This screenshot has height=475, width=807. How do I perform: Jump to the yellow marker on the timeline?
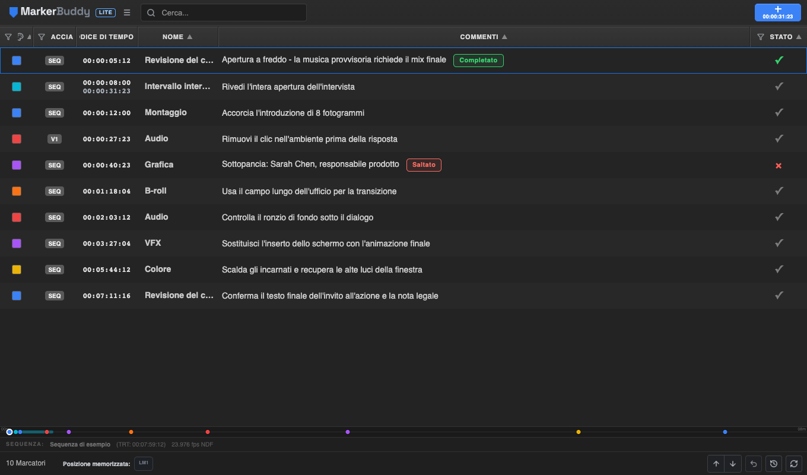coord(579,432)
